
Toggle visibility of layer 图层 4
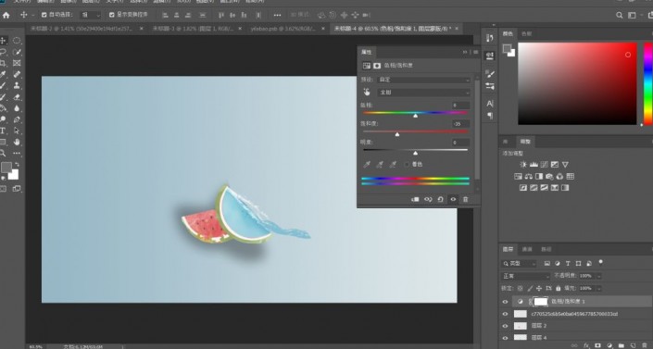click(x=505, y=337)
